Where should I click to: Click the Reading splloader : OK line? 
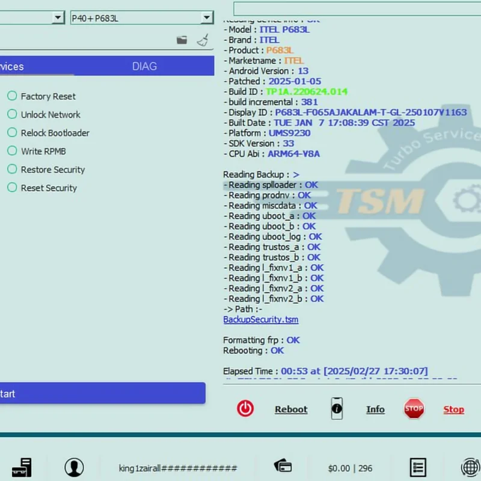tap(271, 185)
